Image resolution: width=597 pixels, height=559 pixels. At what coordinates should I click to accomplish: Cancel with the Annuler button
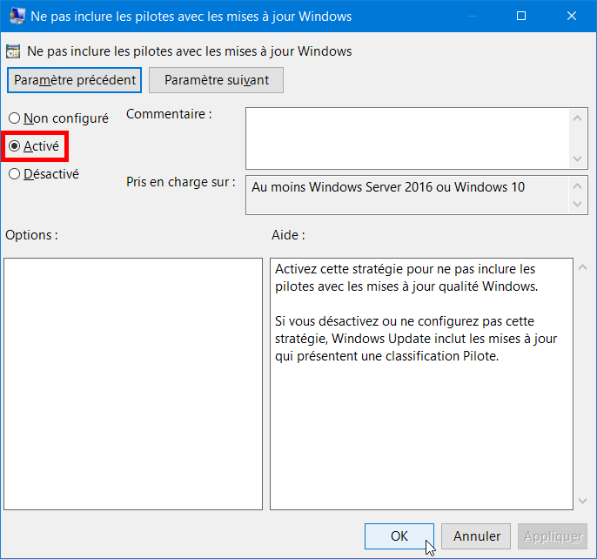pos(476,536)
